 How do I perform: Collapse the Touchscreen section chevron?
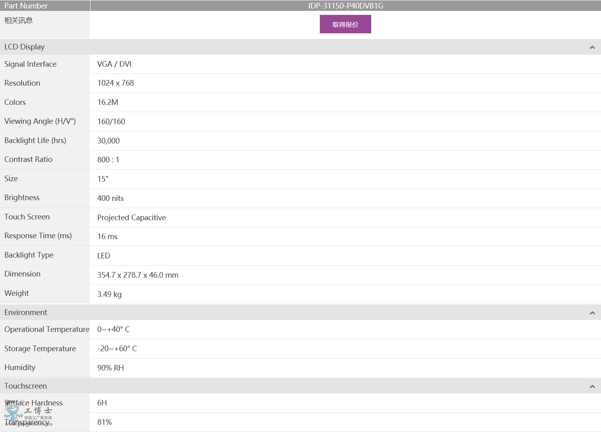(x=592, y=387)
